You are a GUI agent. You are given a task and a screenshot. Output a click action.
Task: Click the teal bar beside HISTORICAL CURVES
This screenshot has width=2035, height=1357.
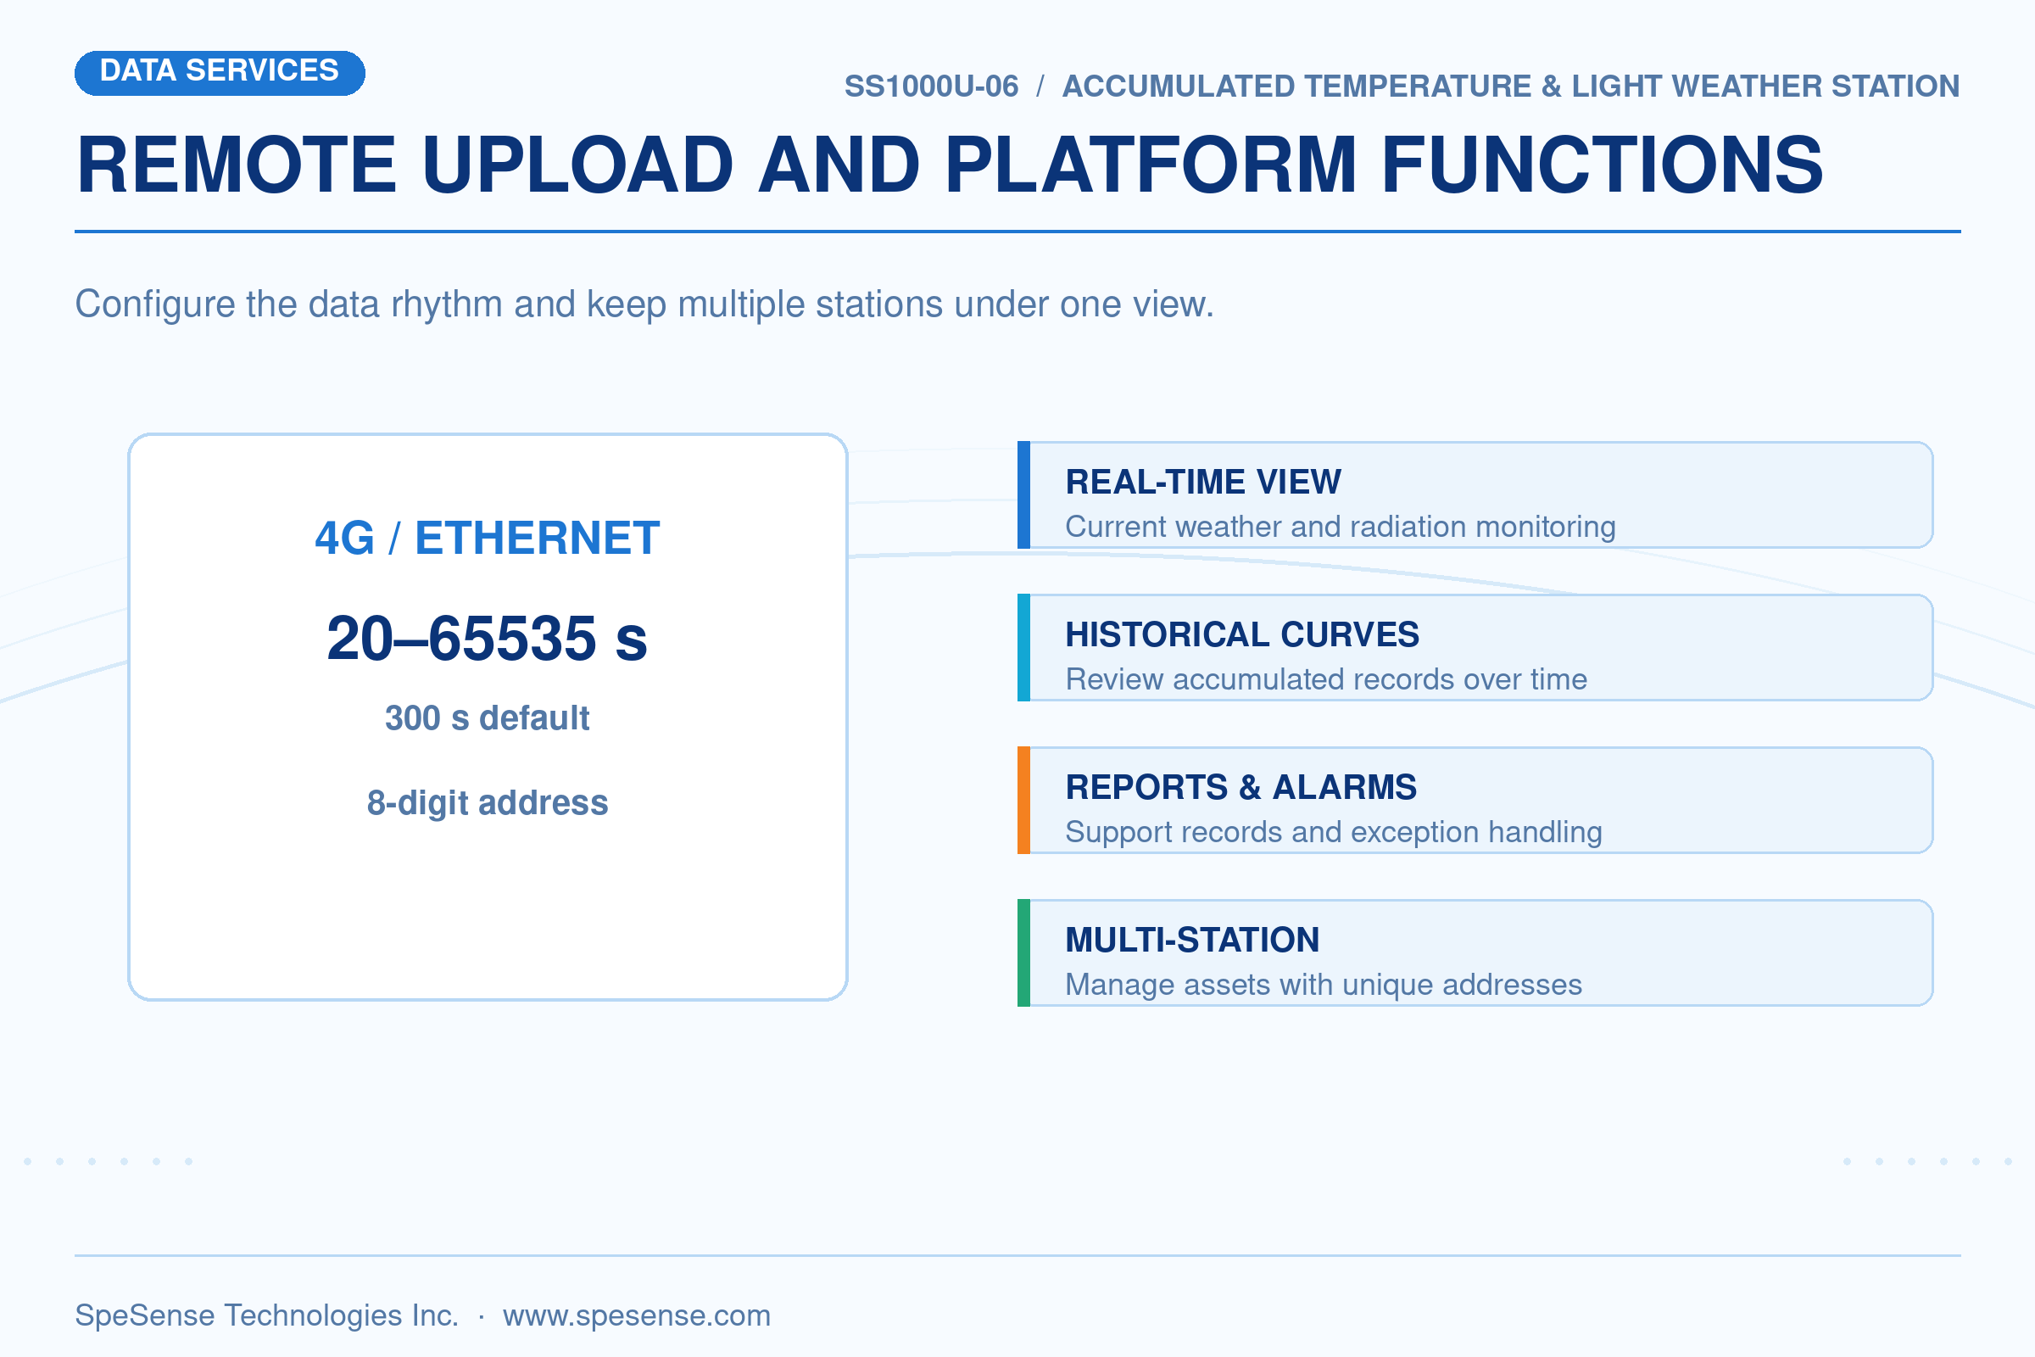[x=1023, y=647]
